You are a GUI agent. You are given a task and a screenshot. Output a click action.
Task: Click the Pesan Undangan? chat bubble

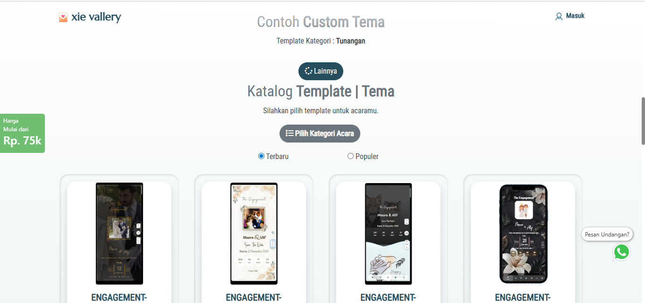click(607, 234)
